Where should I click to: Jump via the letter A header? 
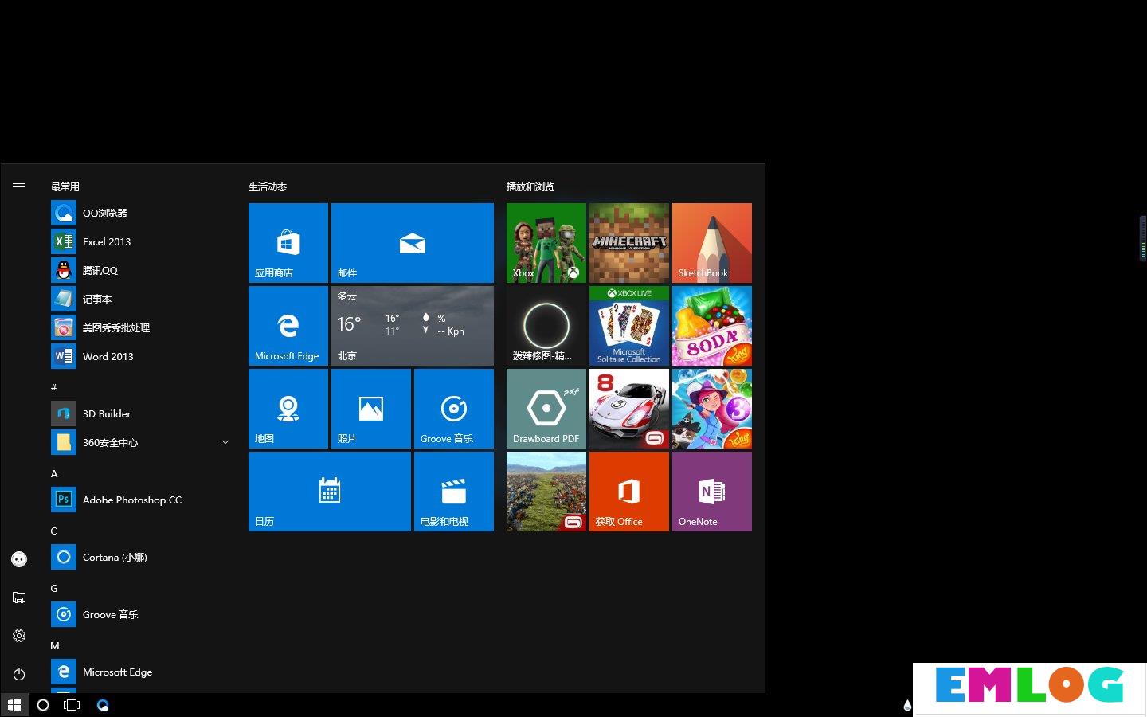coord(54,473)
